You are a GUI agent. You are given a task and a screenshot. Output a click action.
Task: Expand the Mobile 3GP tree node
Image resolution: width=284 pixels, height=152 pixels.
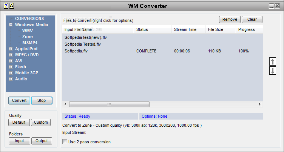(11, 73)
